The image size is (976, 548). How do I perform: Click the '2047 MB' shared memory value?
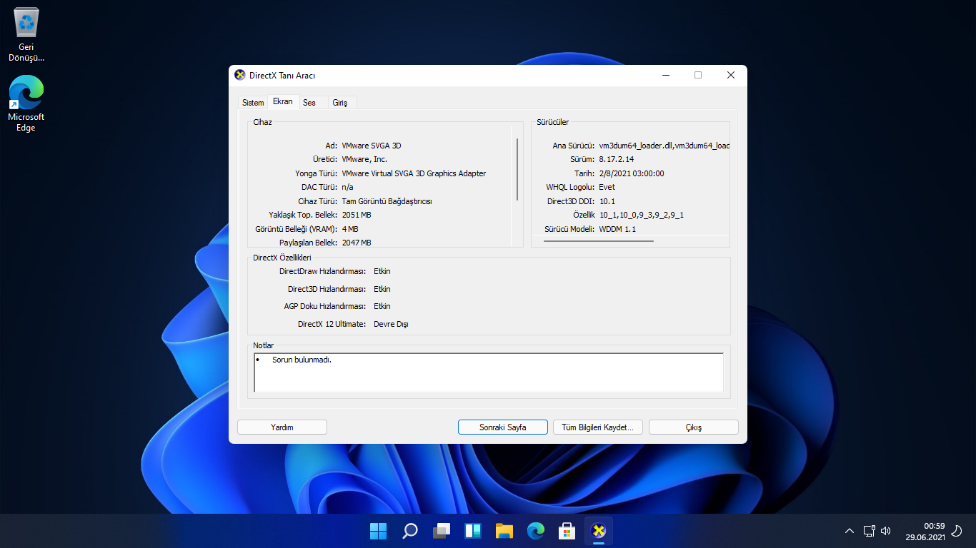coord(357,243)
